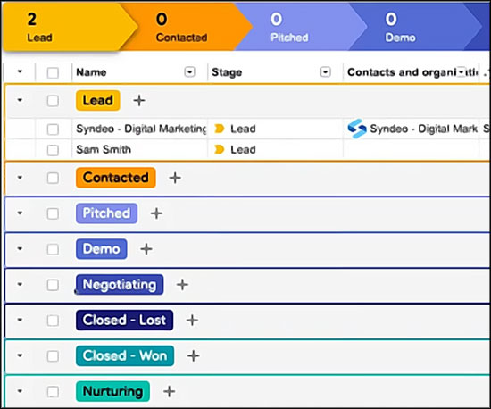Click the orange Contacted group label
The image size is (491, 409).
point(116,178)
